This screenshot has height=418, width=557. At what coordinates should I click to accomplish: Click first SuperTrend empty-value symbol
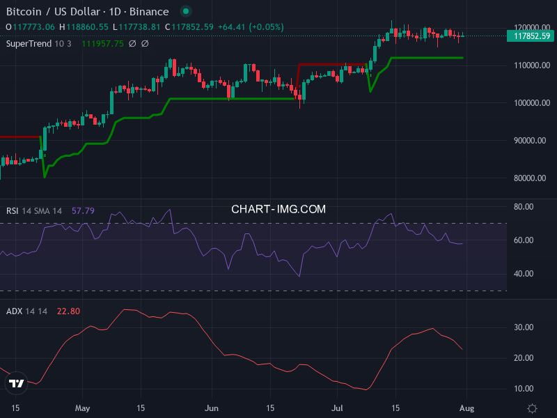click(132, 44)
